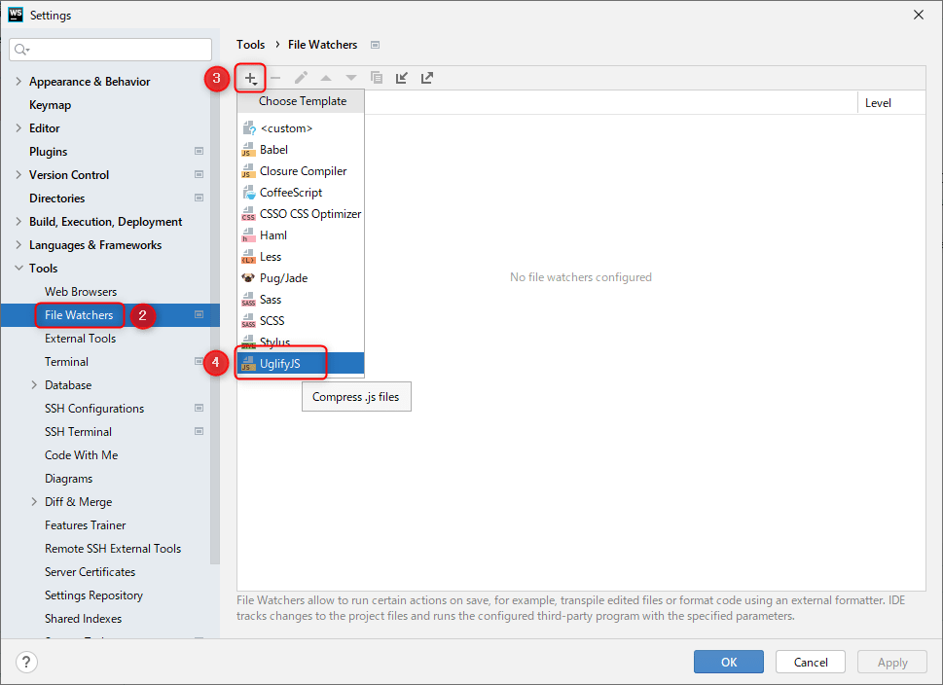Click the project icon on SSH Configurations row
Viewport: 943px width, 685px height.
tap(199, 408)
